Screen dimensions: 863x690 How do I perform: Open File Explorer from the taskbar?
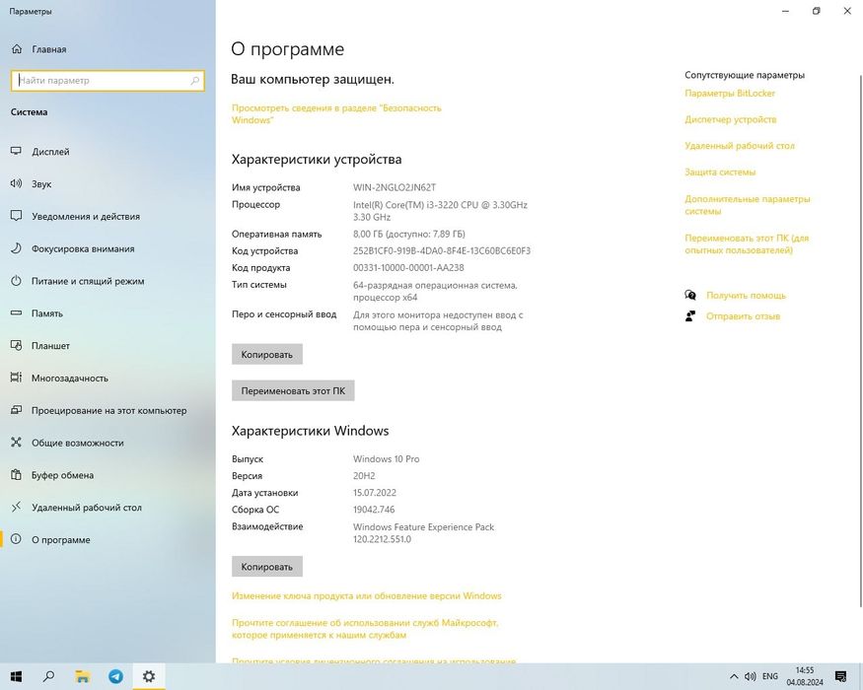point(83,676)
